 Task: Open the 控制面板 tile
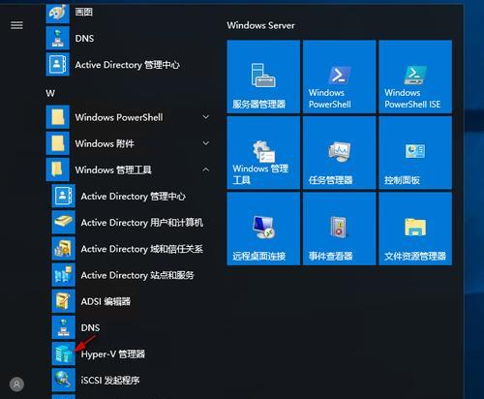[x=415, y=153]
